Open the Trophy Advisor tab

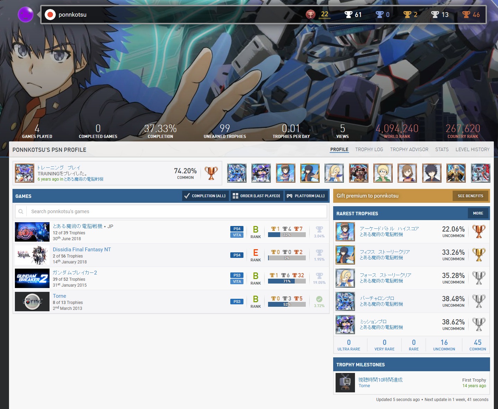pos(409,150)
